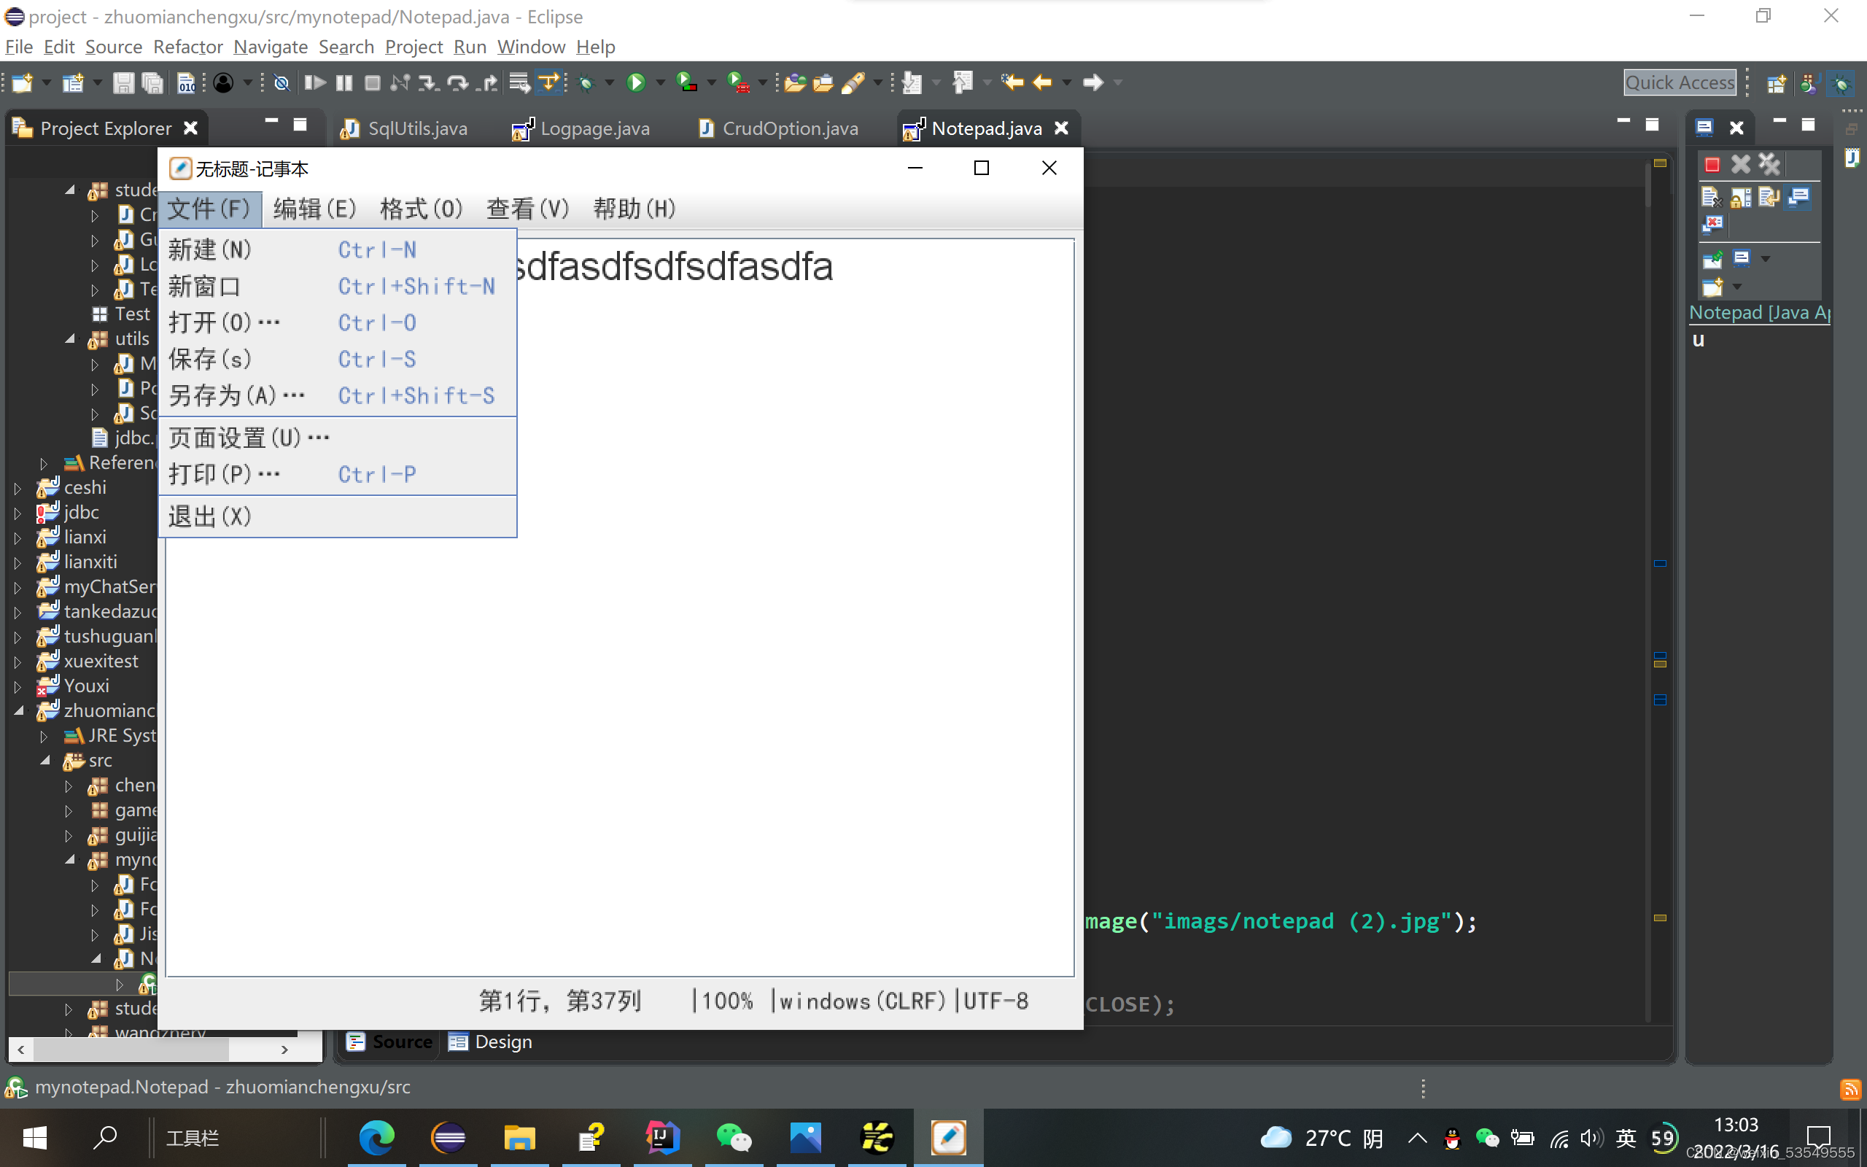
Task: Click the Quick Access search box
Action: (x=1680, y=82)
